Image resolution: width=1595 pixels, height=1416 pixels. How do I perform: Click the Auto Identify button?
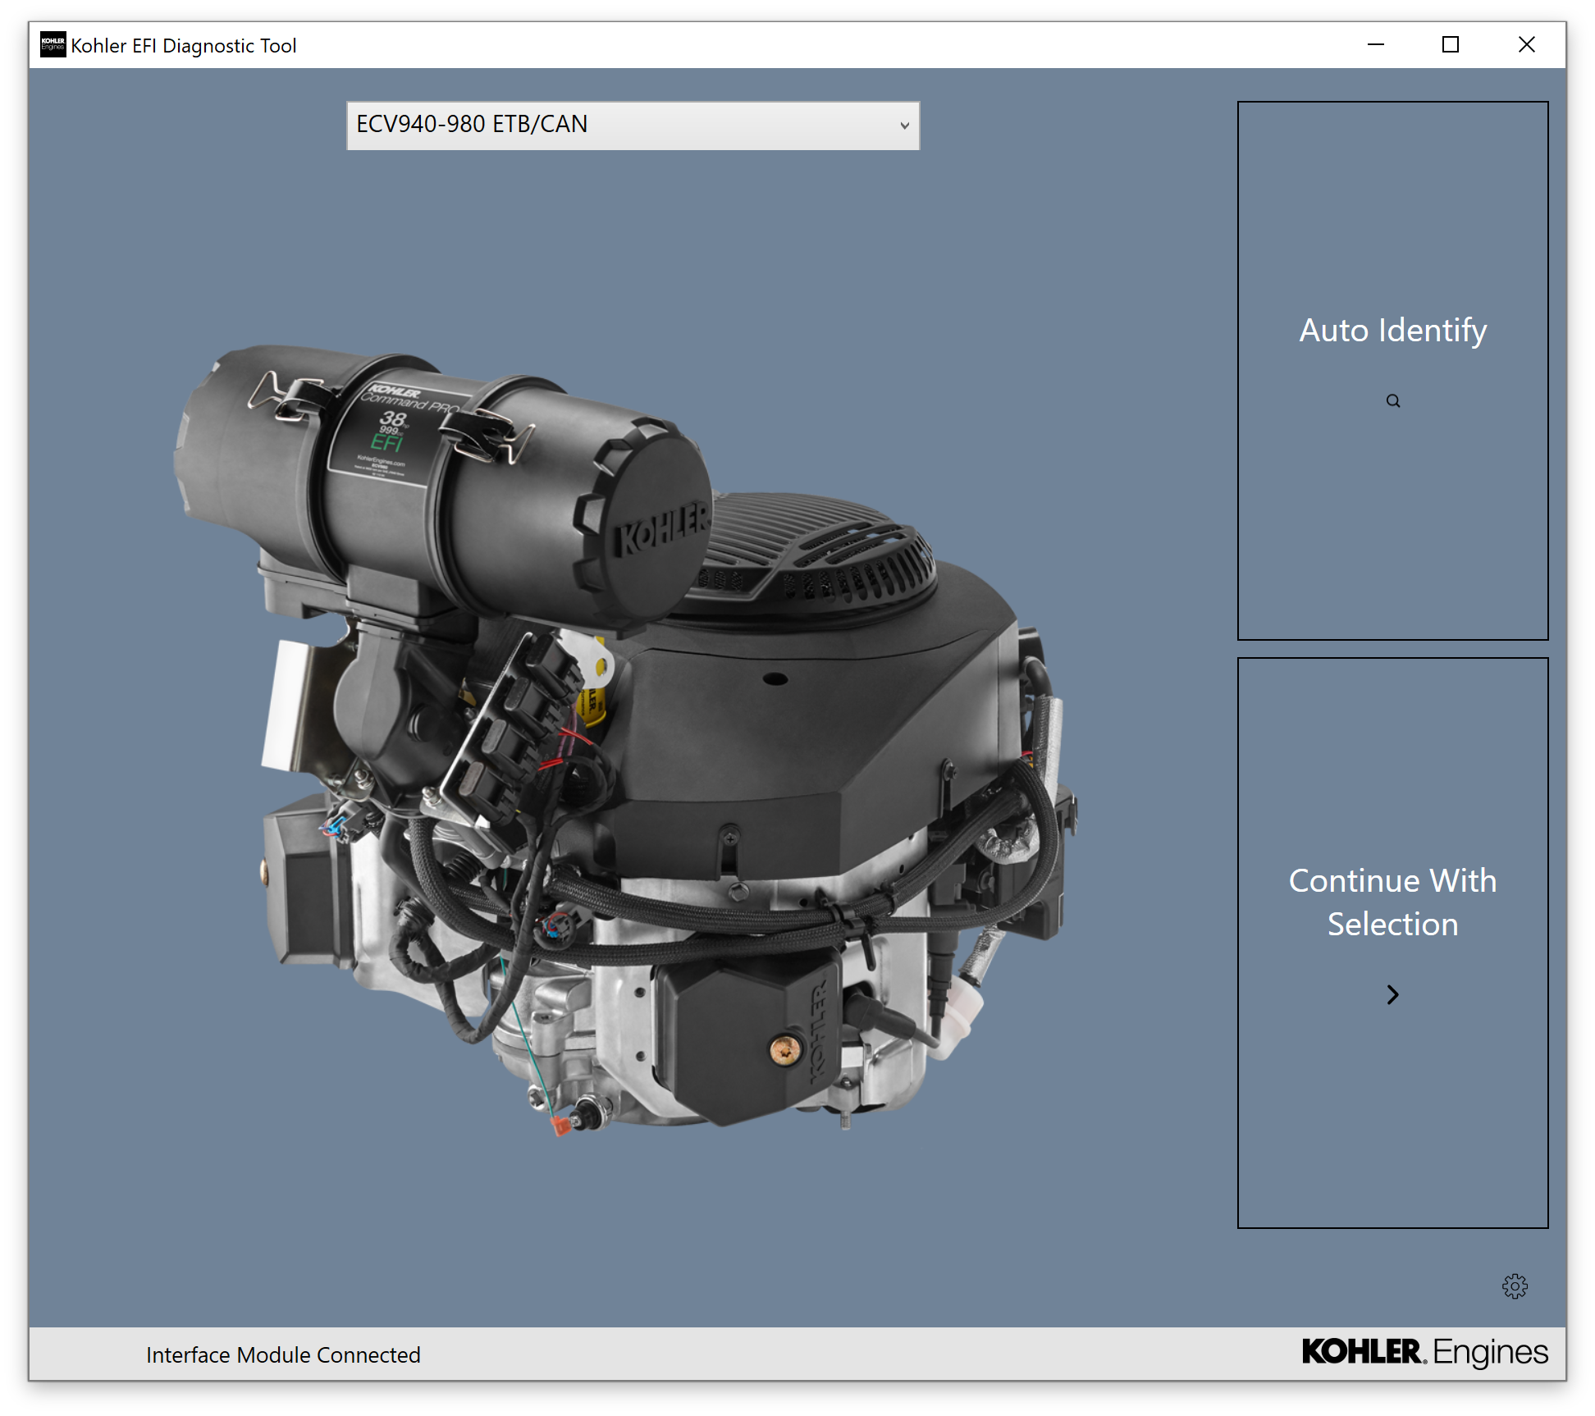[x=1392, y=371]
